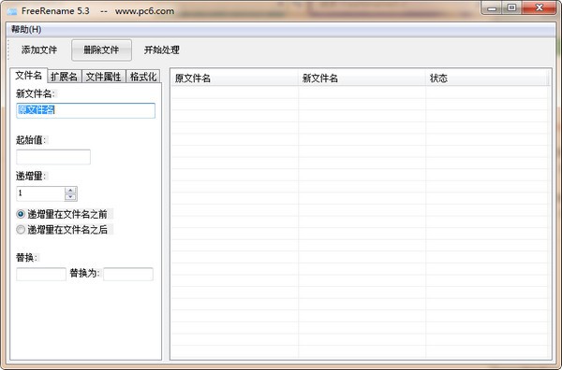Screen dimensions: 562x370
Task: Switch to the 文件名 tab
Action: pos(29,76)
